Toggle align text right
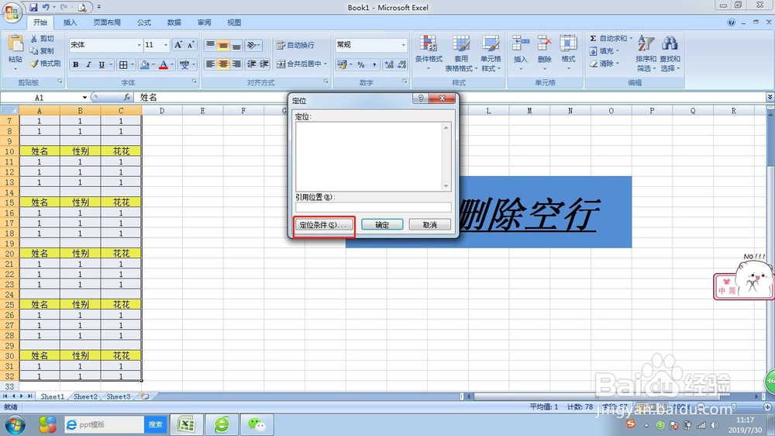 coord(236,64)
